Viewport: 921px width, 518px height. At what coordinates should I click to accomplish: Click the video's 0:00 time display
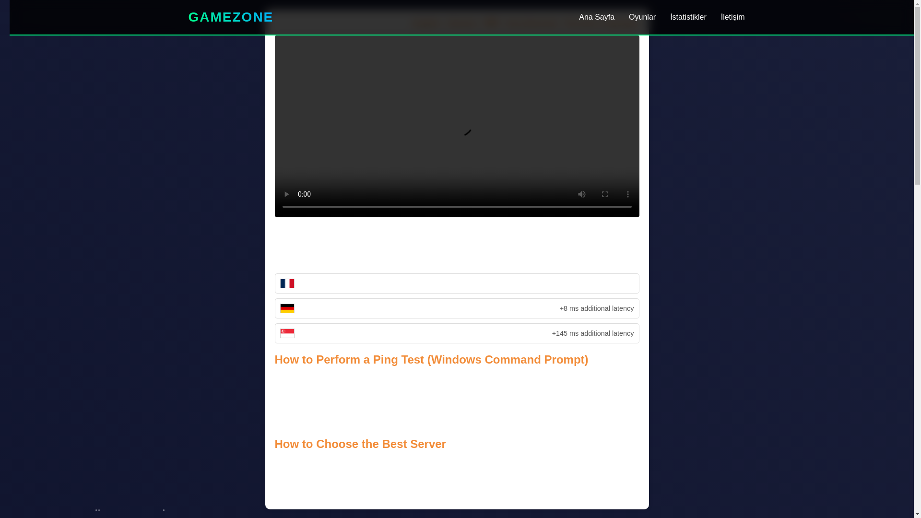click(x=304, y=194)
